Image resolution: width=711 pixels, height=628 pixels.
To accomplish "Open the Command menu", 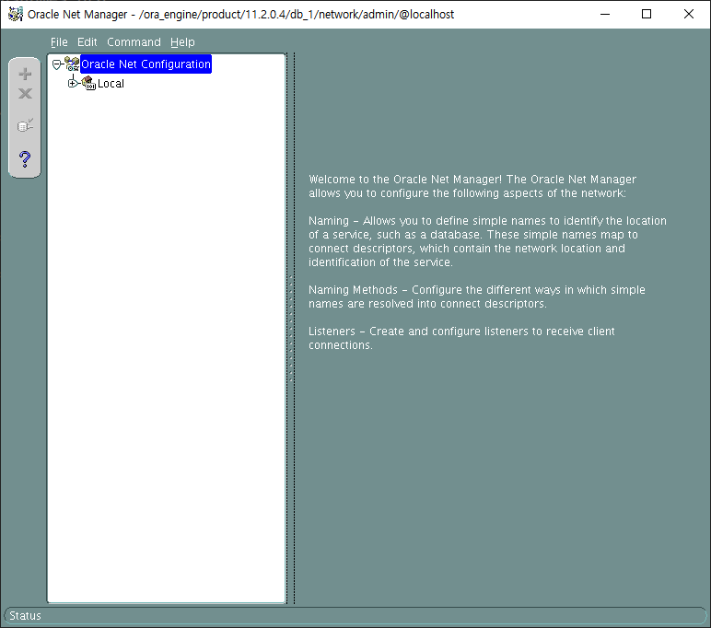I will tap(134, 42).
